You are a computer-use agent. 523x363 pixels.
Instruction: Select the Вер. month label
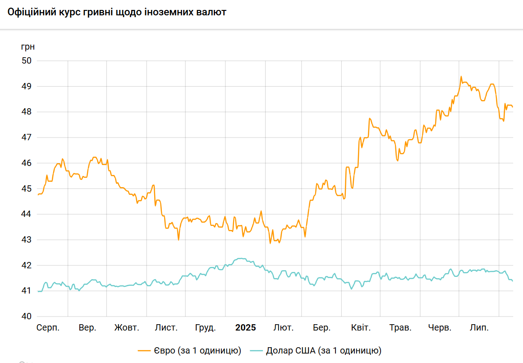click(x=87, y=328)
